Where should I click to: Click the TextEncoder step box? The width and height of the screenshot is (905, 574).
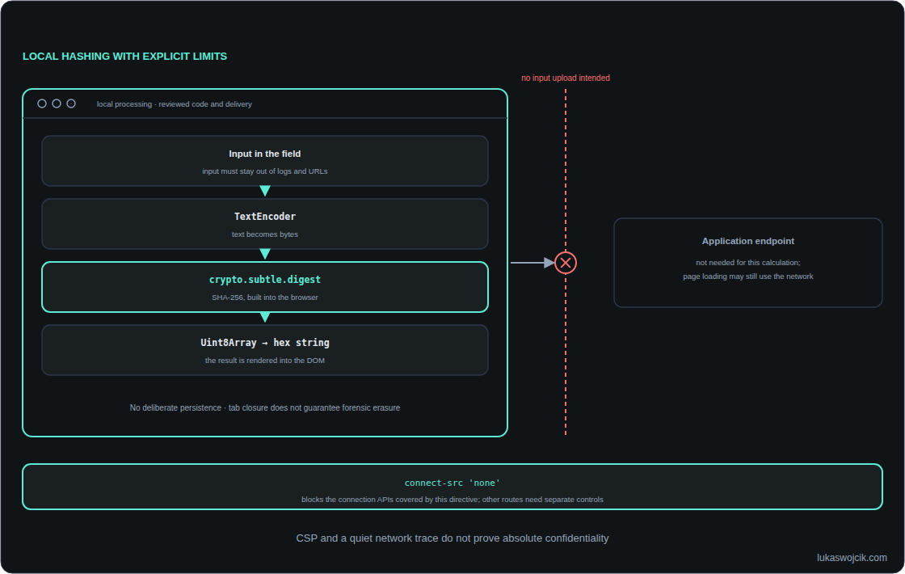coord(265,224)
